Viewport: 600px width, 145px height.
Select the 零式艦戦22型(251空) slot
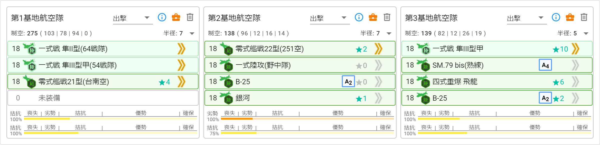(x=300, y=49)
